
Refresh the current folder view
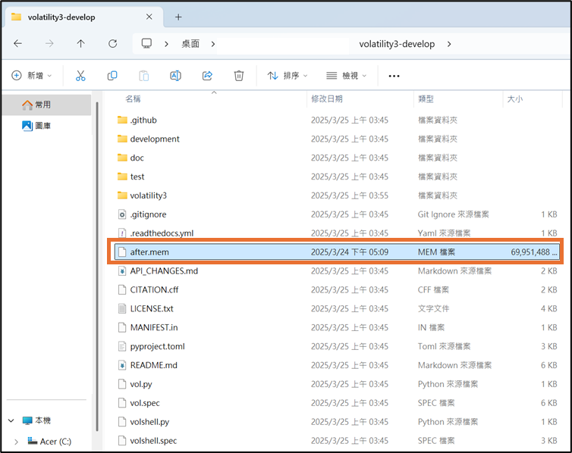[x=113, y=44]
